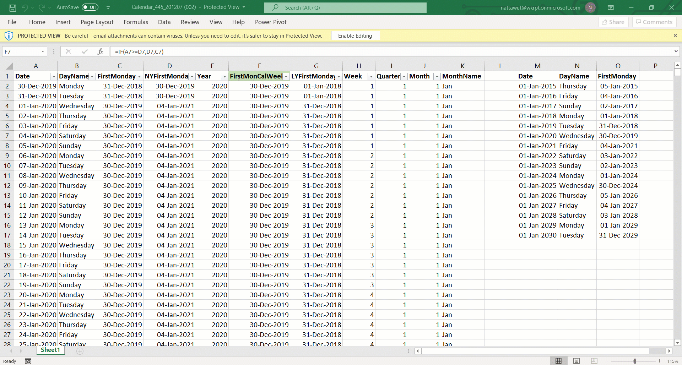Open the NYFirstMonday filter dropdown

pos(192,77)
